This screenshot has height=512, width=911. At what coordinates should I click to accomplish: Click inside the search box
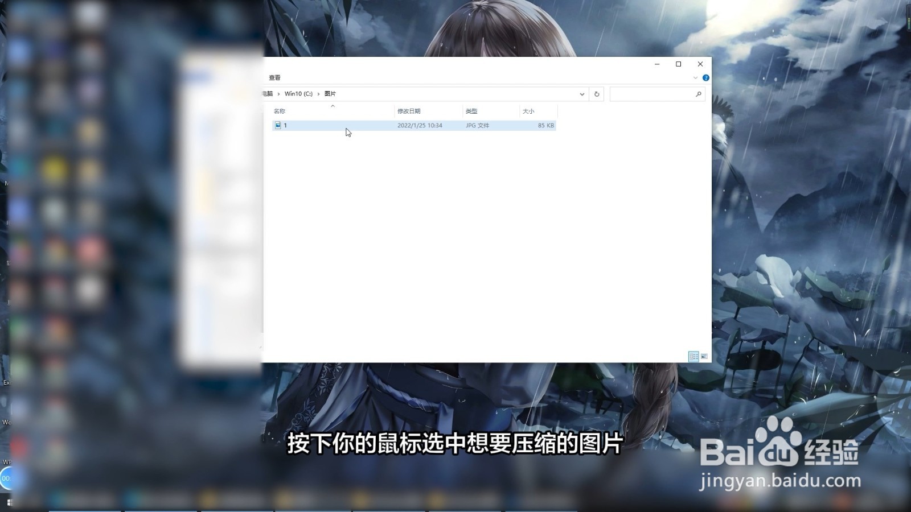point(657,94)
